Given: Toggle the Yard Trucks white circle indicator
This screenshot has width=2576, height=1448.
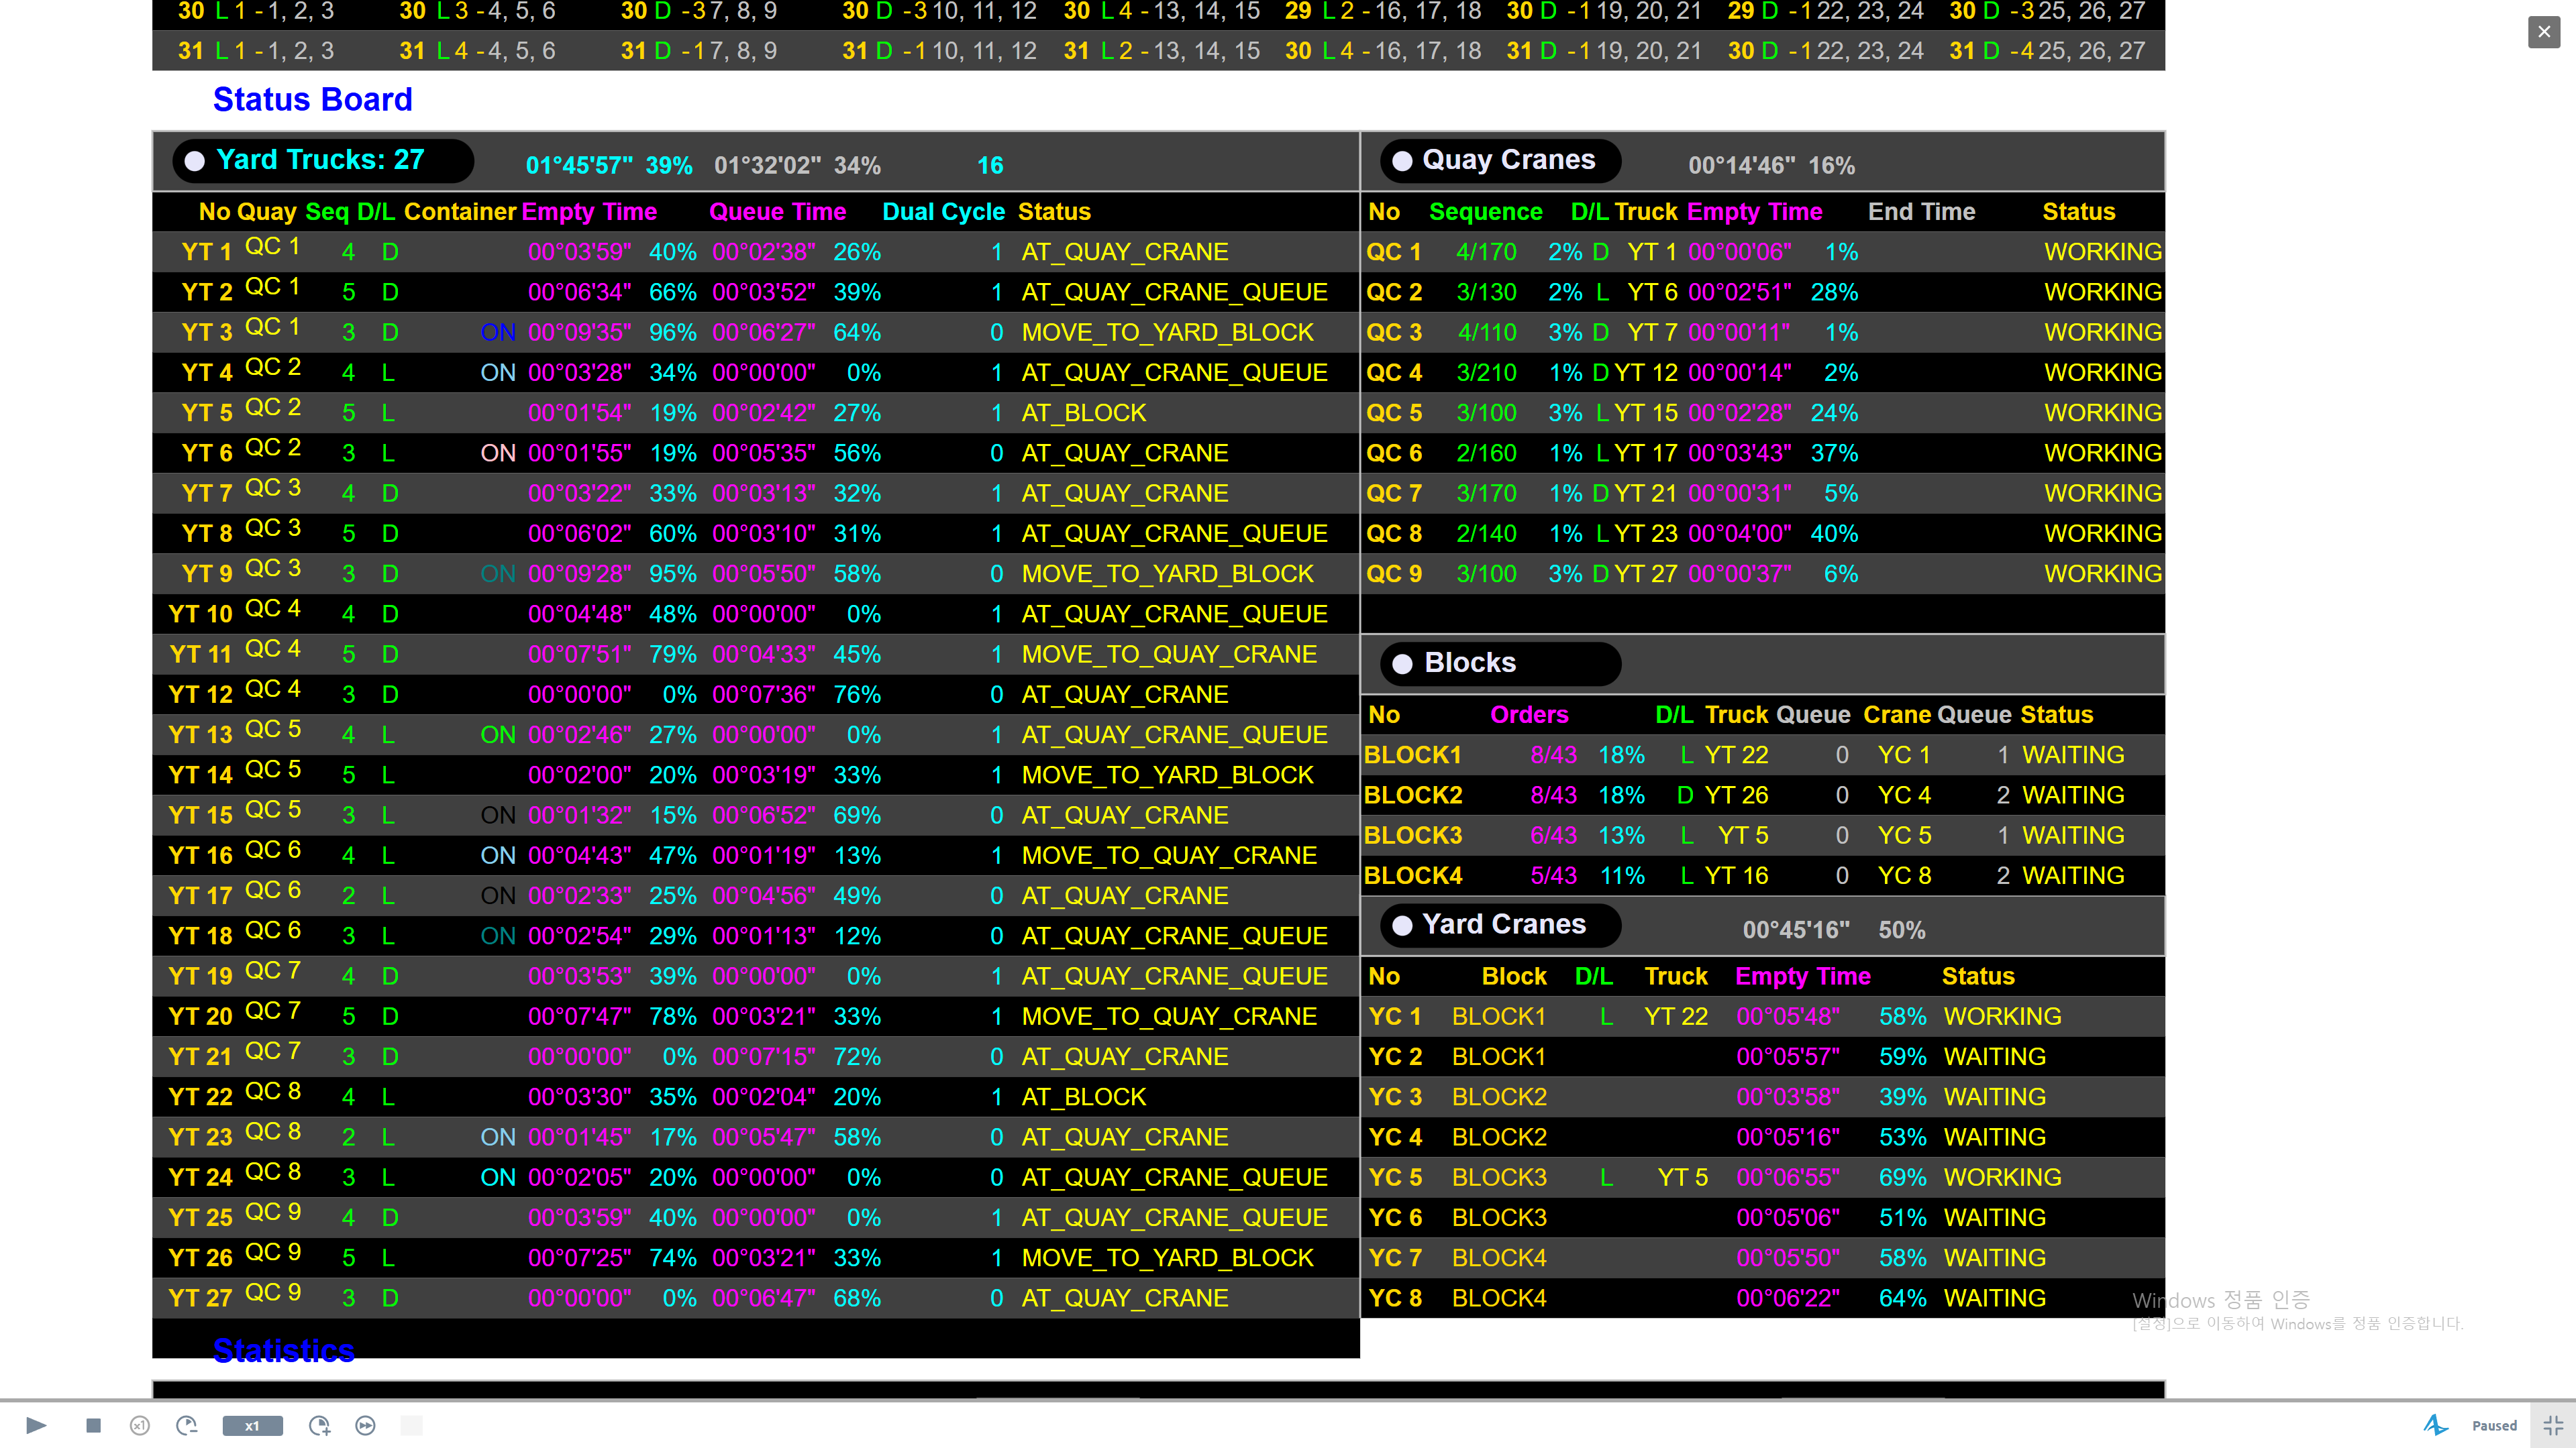Looking at the screenshot, I should point(195,161).
